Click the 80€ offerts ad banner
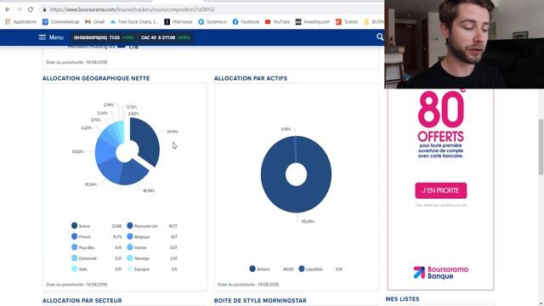Viewport: 544px width, 306px height. click(x=440, y=189)
